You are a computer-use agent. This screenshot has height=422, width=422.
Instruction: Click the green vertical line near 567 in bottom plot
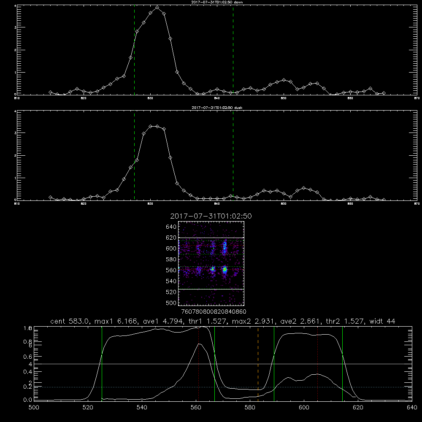pyautogui.click(x=214, y=364)
